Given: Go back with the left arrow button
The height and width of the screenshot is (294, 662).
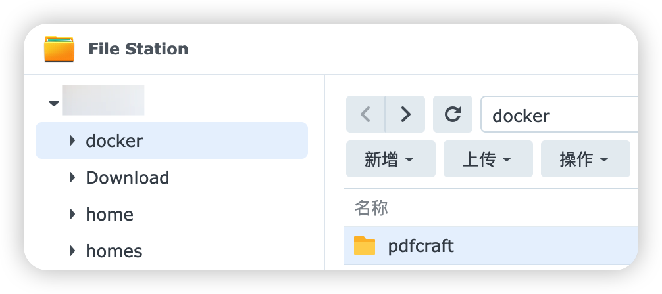Looking at the screenshot, I should (x=366, y=115).
